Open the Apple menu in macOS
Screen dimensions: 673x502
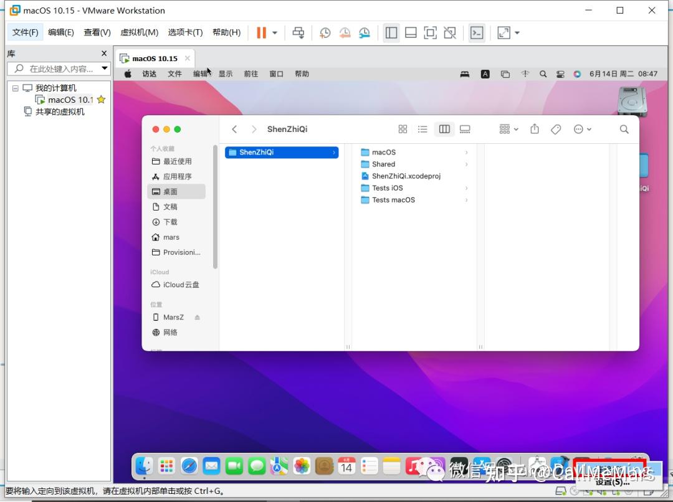pos(128,73)
